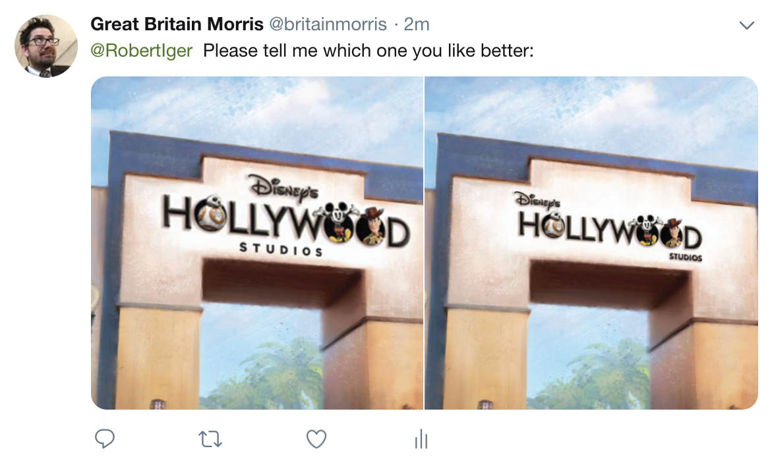The image size is (770, 461).
Task: Open the left image with centered STUDIOS text
Action: (257, 243)
